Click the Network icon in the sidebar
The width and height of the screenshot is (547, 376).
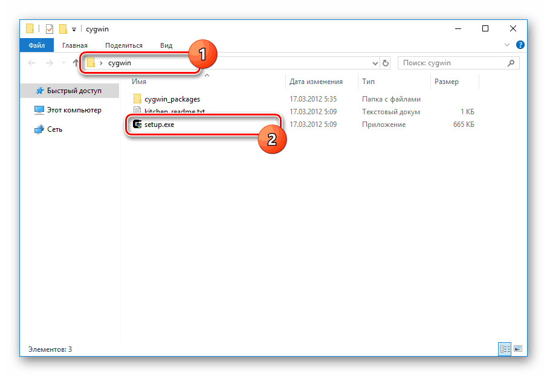pyautogui.click(x=39, y=129)
